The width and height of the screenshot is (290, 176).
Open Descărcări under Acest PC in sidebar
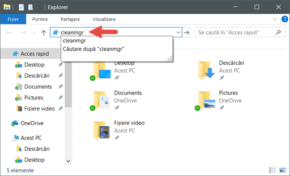pos(37,149)
